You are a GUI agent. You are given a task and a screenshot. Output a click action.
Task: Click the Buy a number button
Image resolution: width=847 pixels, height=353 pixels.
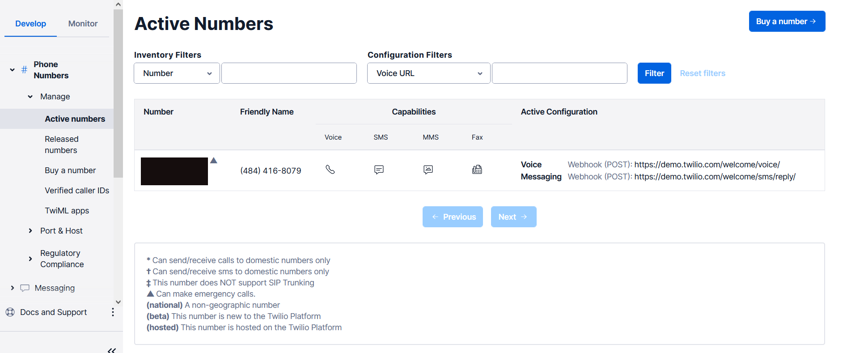[x=787, y=21]
